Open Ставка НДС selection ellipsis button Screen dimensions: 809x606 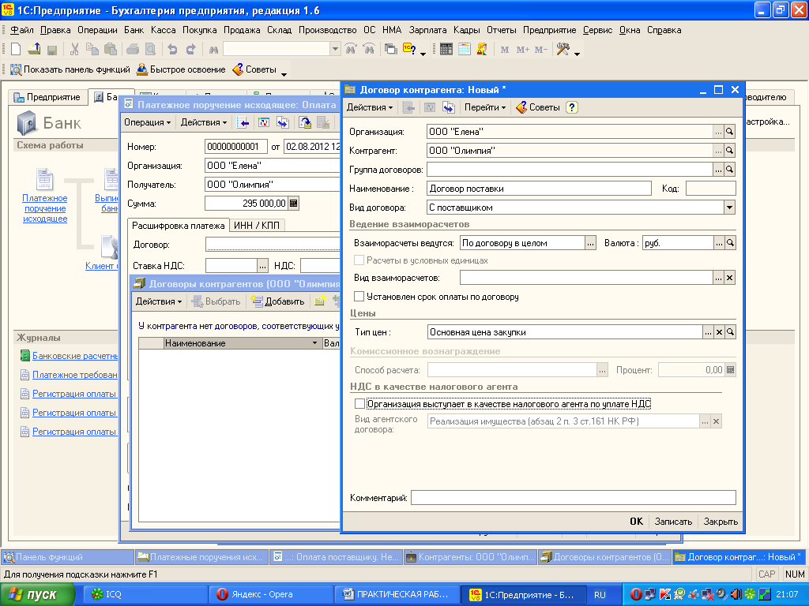pos(262,266)
